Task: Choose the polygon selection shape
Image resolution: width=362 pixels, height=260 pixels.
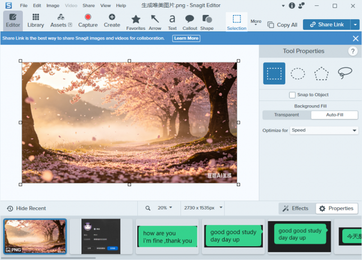Action: 321,73
